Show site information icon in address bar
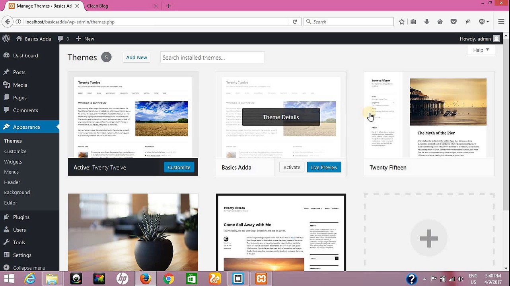This screenshot has height=286, width=510. point(18,22)
